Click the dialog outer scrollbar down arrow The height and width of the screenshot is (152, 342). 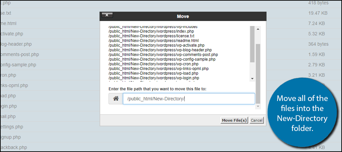[x=258, y=106]
